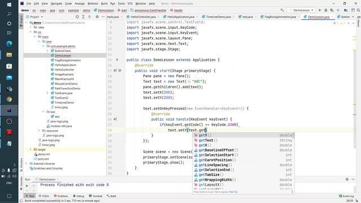Screen dimensions: 361x203
Task: Select MouseEventDemo in project tree
Action: [x=66, y=84]
